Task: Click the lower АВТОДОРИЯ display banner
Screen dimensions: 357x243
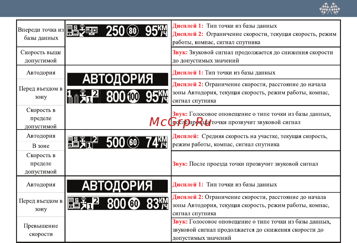Action: click(x=117, y=186)
